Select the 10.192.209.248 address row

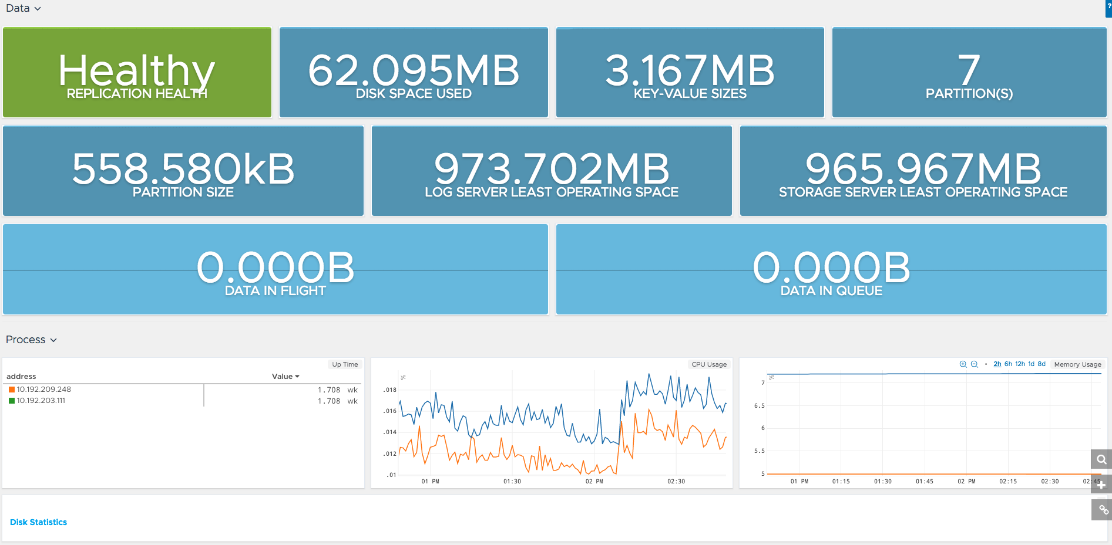[x=183, y=390]
